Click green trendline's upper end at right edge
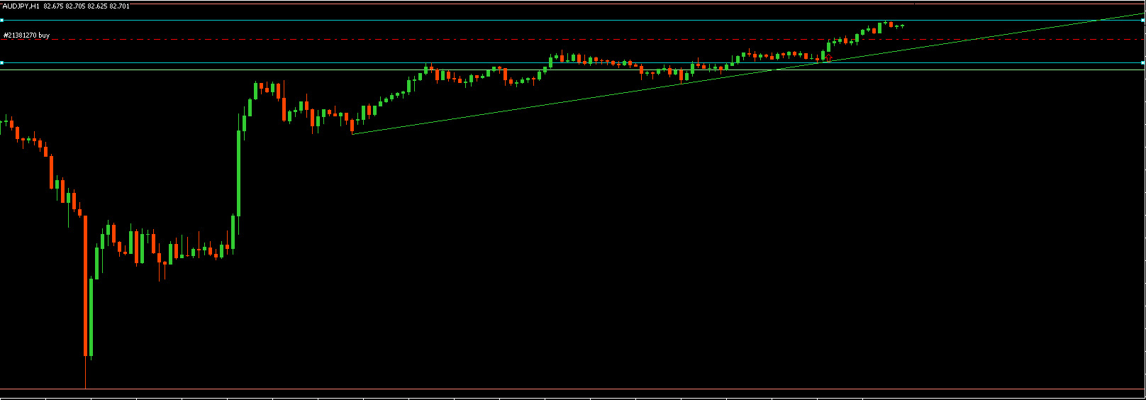 coord(1143,13)
